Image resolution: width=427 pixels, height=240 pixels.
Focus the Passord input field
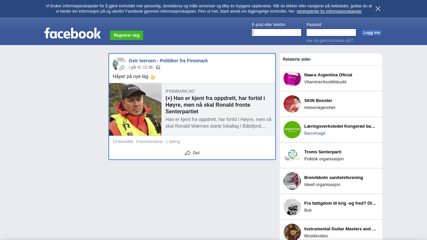tap(331, 32)
